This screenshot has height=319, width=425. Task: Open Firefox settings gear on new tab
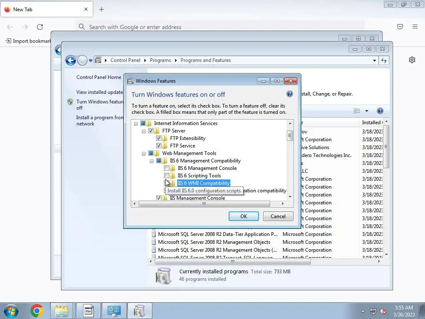pos(412,60)
